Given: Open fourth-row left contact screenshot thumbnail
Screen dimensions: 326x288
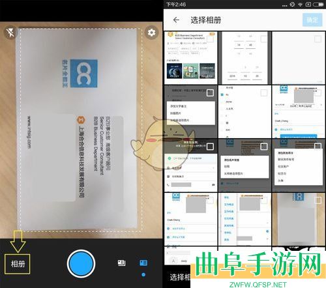Looking at the screenshot, I should [190, 220].
